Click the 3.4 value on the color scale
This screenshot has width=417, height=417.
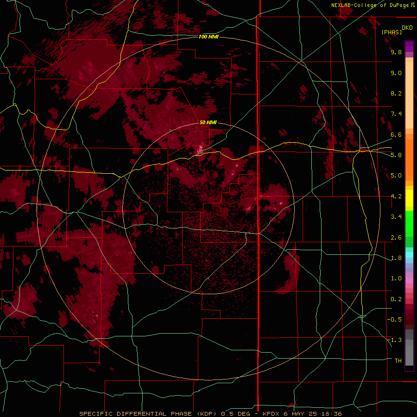tap(396, 217)
